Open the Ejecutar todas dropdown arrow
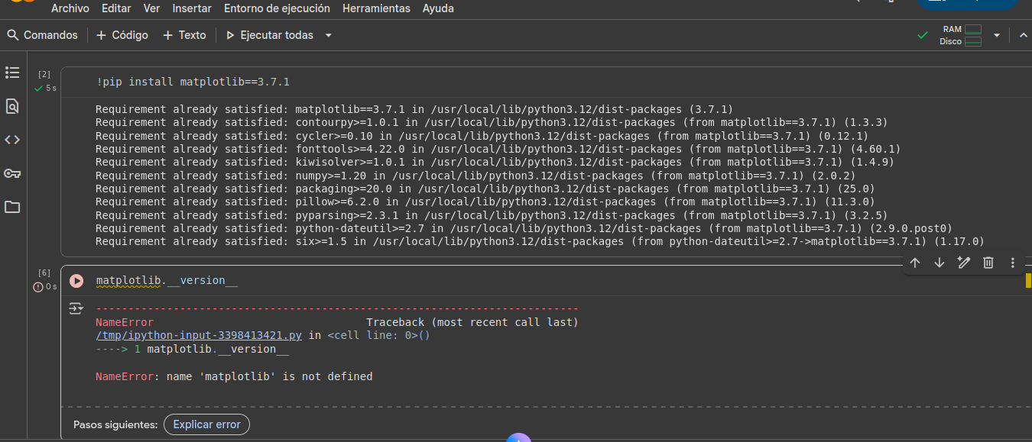Viewport: 1032px width, 442px height. click(329, 34)
